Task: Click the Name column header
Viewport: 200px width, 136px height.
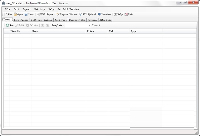Action: [59, 31]
